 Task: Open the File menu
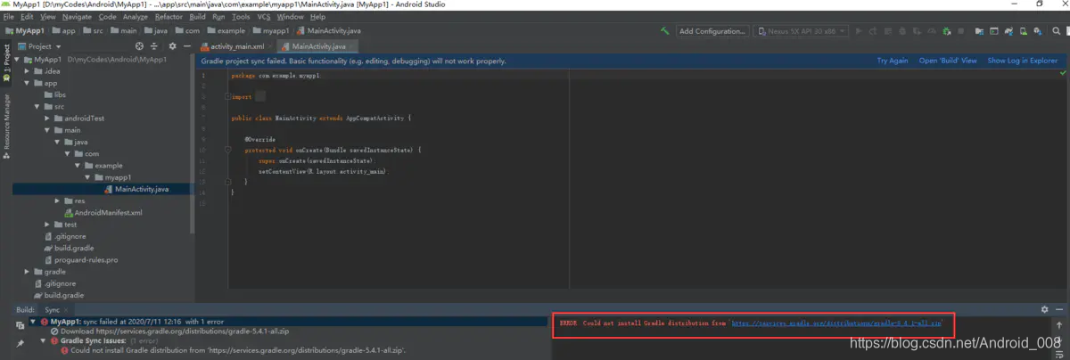pyautogui.click(x=9, y=17)
